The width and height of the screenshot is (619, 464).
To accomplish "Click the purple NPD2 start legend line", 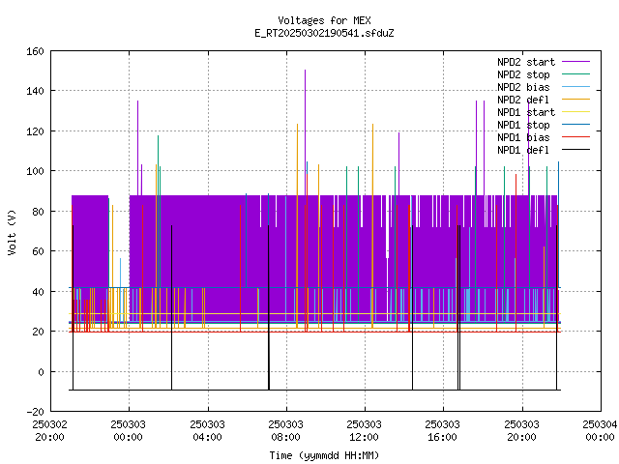I will coord(576,62).
